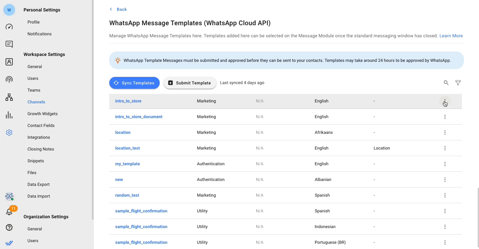Click the help question mark icon
Screen dimensions: 479x249
tap(9, 227)
